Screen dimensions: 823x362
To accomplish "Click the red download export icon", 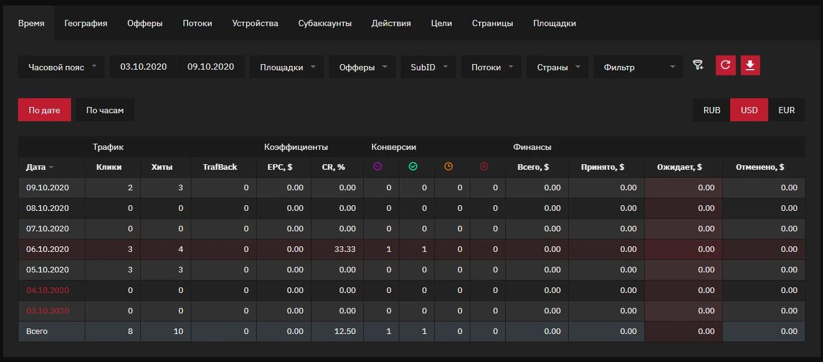I will click(750, 65).
